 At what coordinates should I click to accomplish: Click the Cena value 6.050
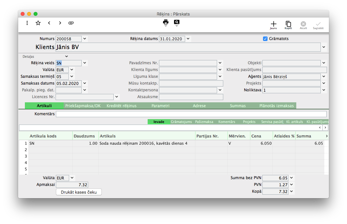point(266,143)
